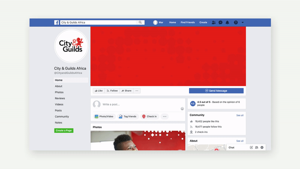Image resolution: width=300 pixels, height=169 pixels.
Task: Click the compose new message icon in Chat
Action: 251,147
